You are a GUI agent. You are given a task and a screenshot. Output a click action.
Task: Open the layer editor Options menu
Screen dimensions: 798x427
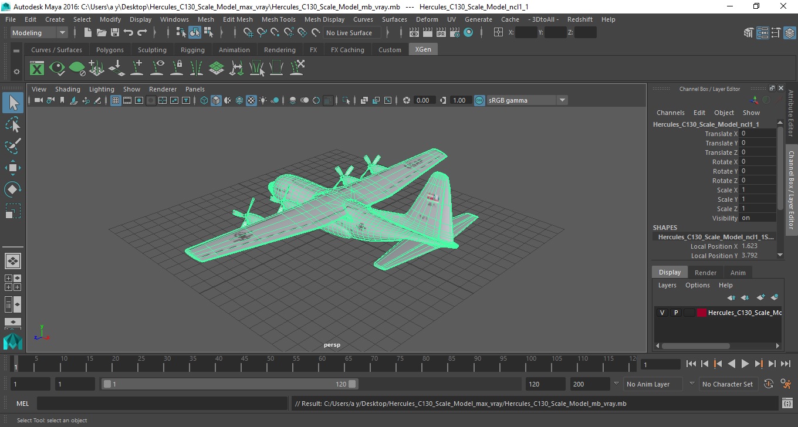tap(697, 285)
